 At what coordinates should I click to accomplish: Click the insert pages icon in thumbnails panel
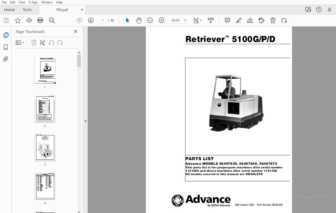pos(43,43)
